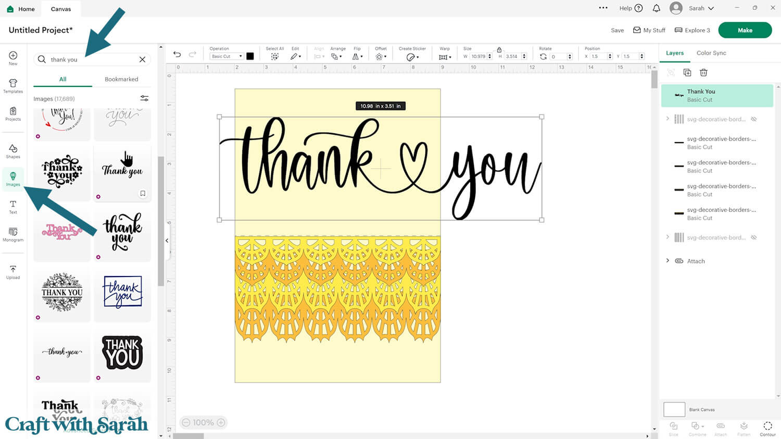Open the Warp dropdown

click(x=445, y=54)
